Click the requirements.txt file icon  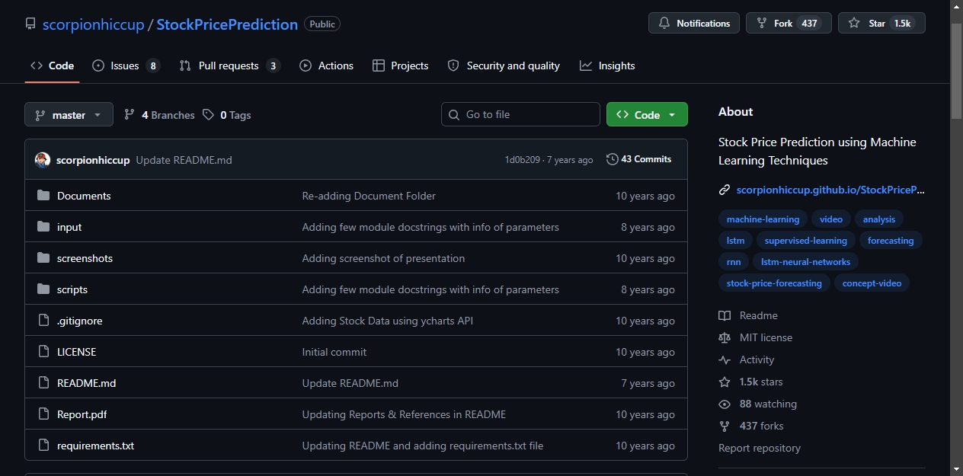43,446
